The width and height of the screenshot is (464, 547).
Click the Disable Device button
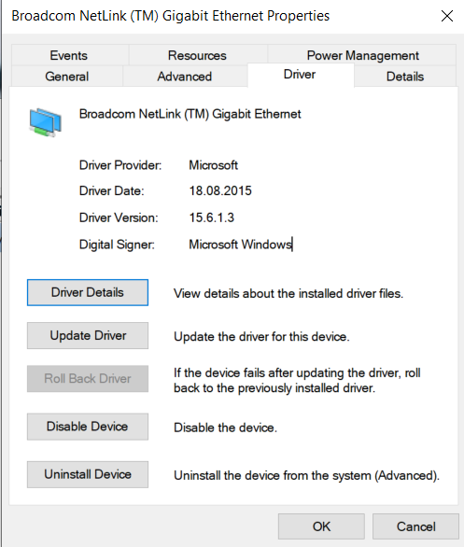88,427
